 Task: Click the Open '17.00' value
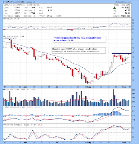pos(17,8)
